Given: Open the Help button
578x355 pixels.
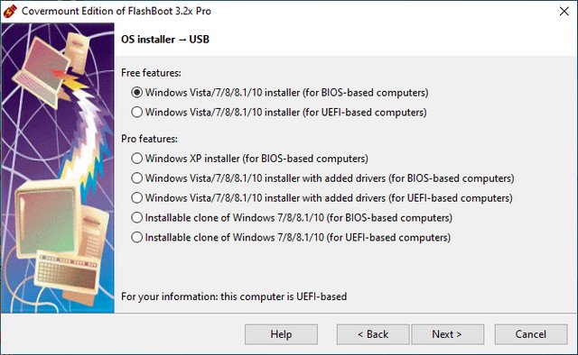Looking at the screenshot, I should [281, 334].
